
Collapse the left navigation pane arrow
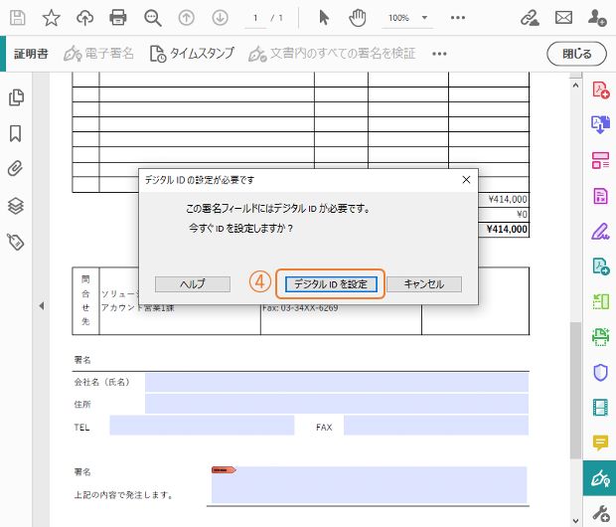coord(42,305)
